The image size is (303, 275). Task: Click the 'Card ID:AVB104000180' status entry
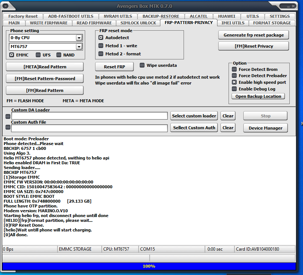pos(265,249)
